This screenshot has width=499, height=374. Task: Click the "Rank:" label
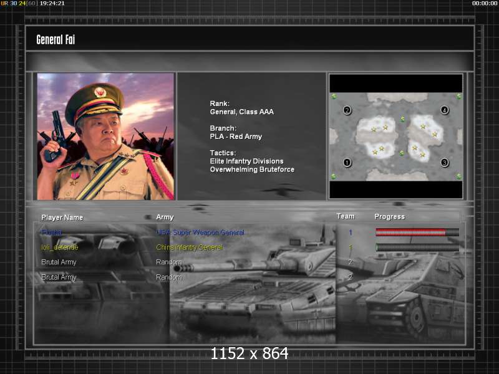(220, 103)
